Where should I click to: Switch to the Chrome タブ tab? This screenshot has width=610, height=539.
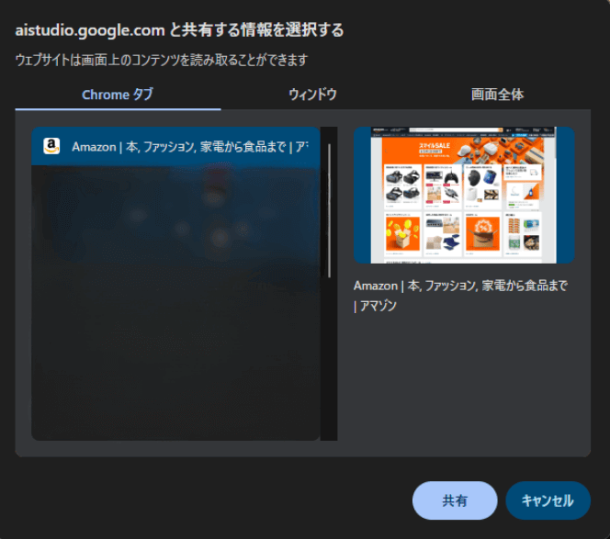[118, 95]
